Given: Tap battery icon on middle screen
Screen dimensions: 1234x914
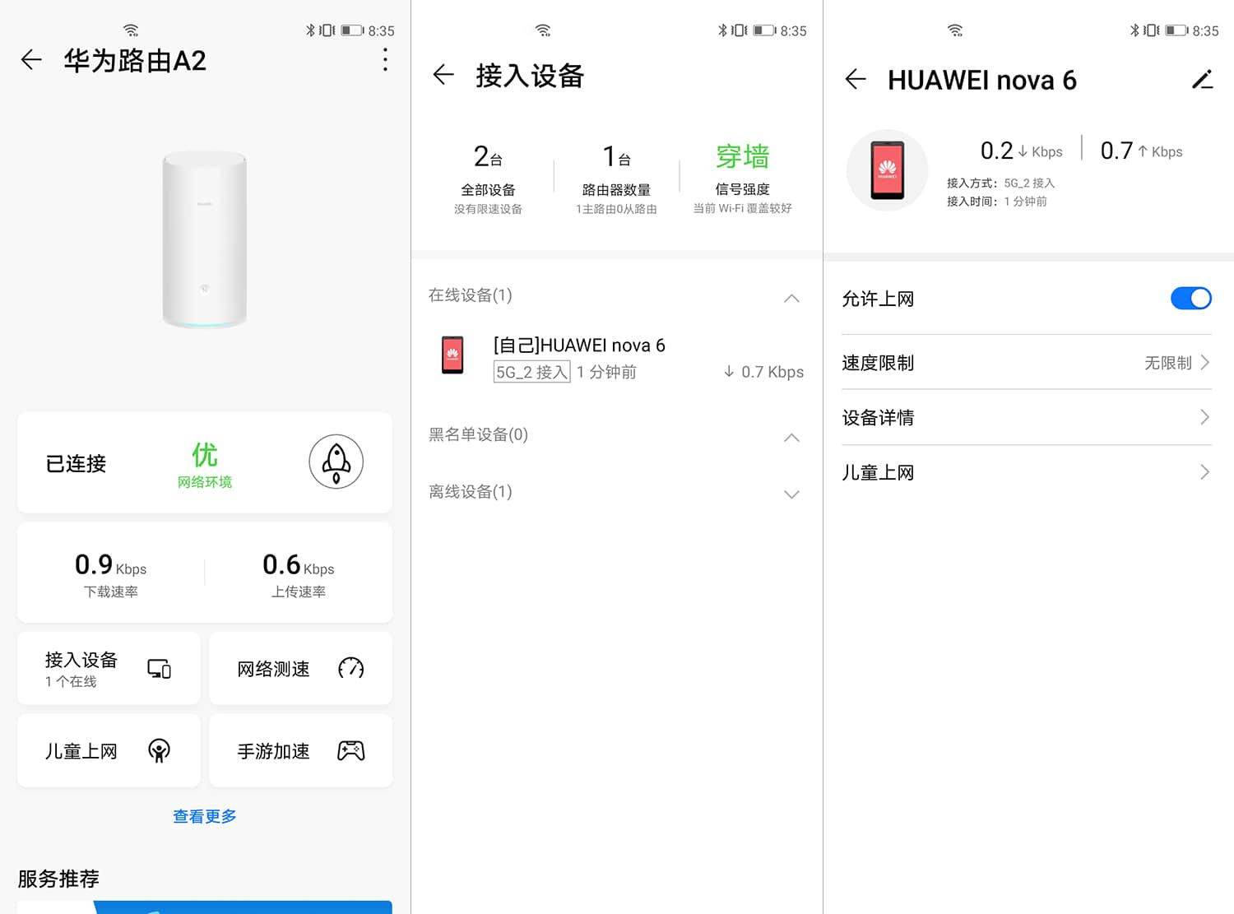Looking at the screenshot, I should click(764, 30).
